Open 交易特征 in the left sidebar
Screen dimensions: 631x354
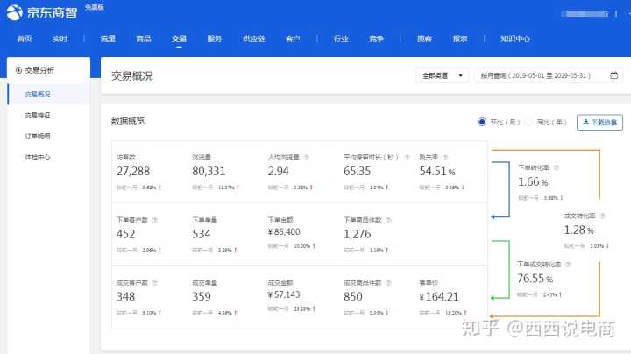pos(38,115)
